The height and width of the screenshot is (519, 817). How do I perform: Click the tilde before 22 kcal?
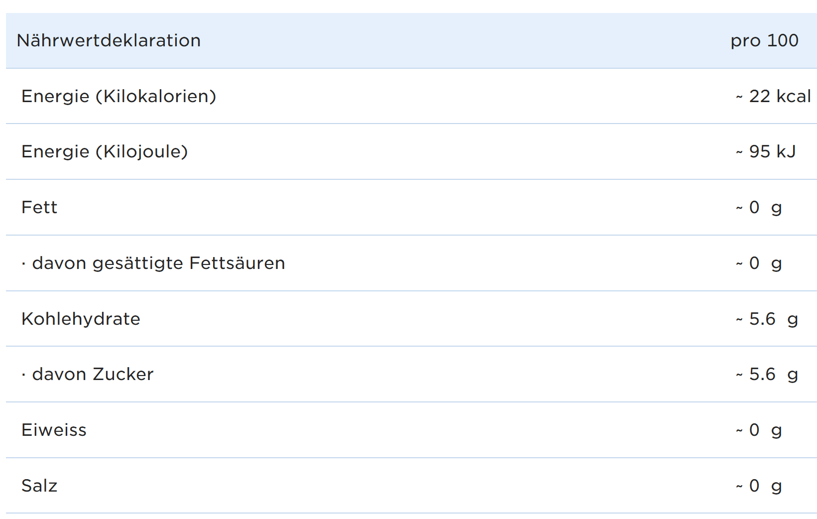pos(739,97)
